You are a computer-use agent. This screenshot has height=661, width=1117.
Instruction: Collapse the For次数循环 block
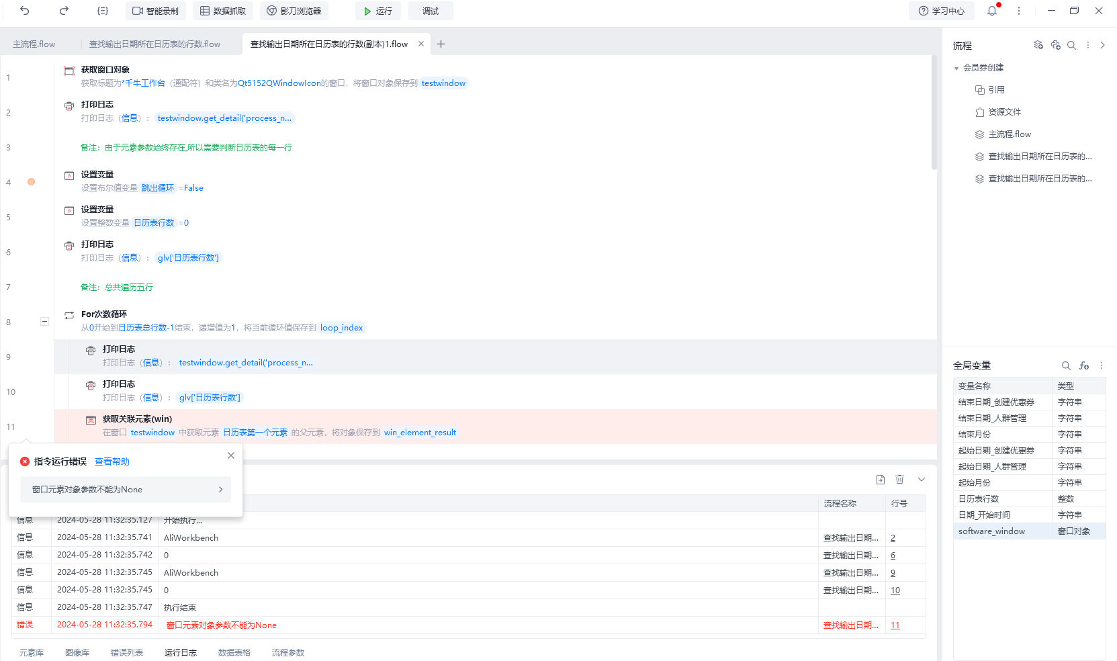44,322
